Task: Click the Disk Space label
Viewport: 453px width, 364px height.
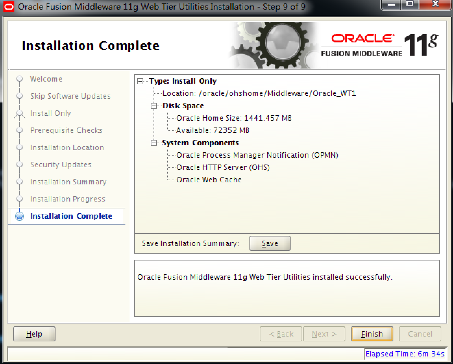Action: click(x=183, y=106)
